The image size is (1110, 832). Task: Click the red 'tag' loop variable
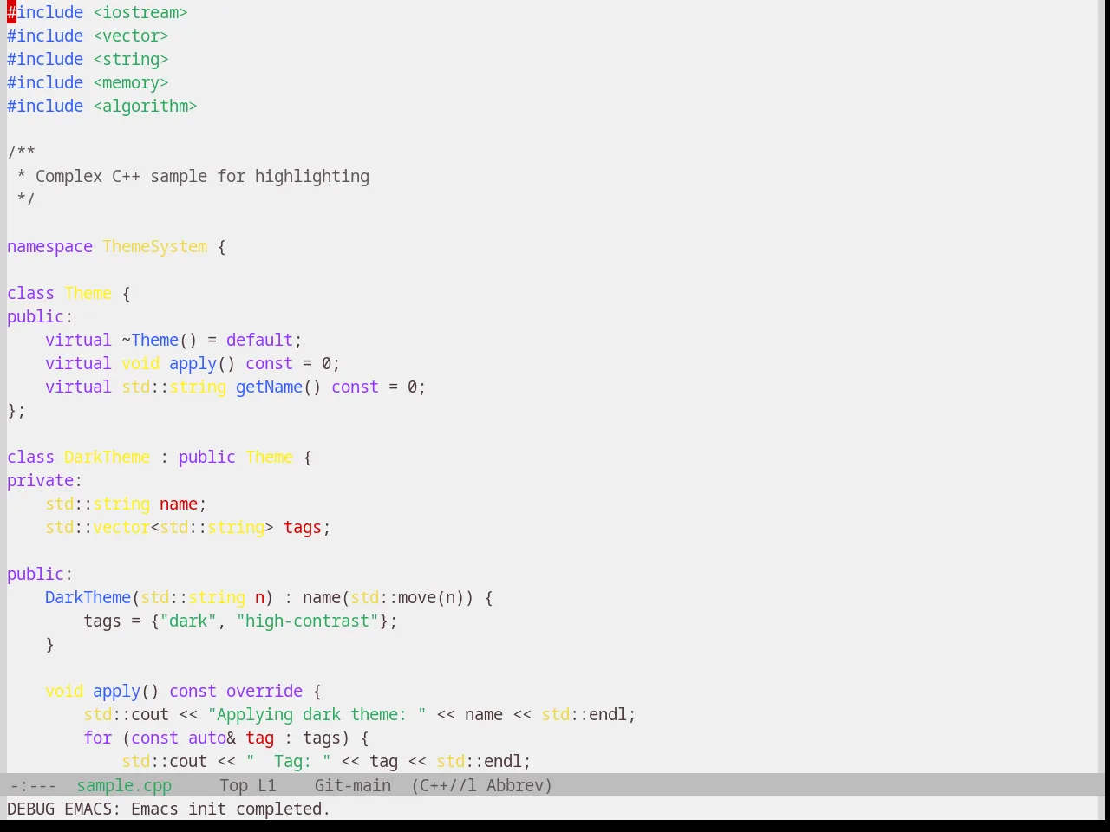coord(259,738)
